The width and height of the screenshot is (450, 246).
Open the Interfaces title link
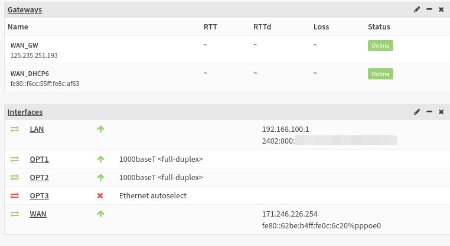click(25, 112)
